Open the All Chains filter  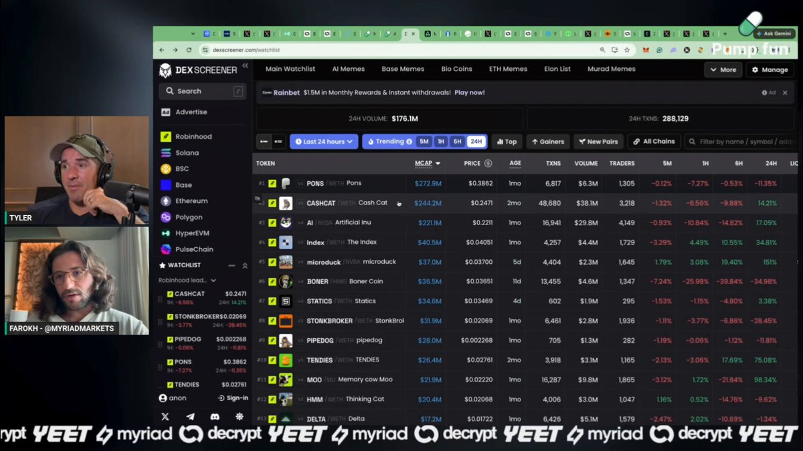pos(654,142)
